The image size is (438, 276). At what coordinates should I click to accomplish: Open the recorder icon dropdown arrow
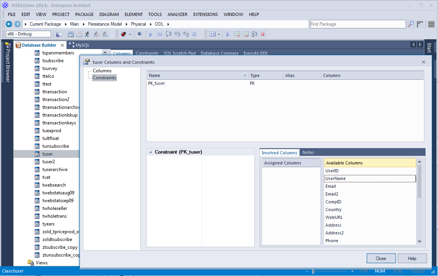219,35
